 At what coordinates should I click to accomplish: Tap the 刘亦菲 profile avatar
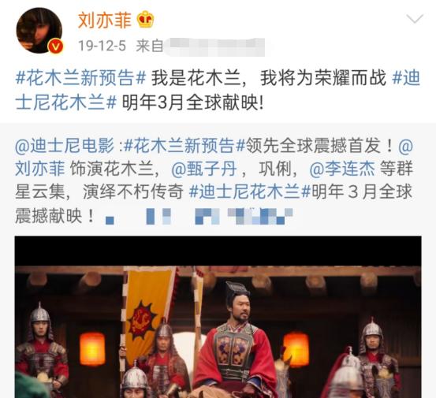(x=39, y=31)
